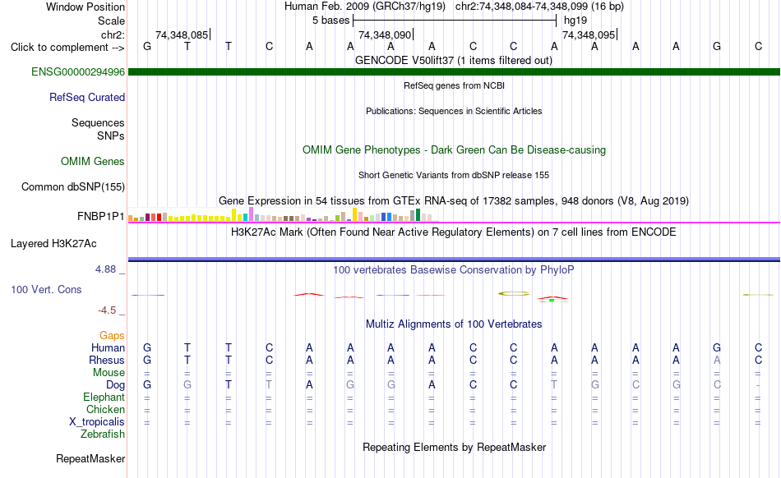This screenshot has height=478, width=781.
Task: Click the 'hg19' label beside the scale bar
Action: click(x=575, y=21)
